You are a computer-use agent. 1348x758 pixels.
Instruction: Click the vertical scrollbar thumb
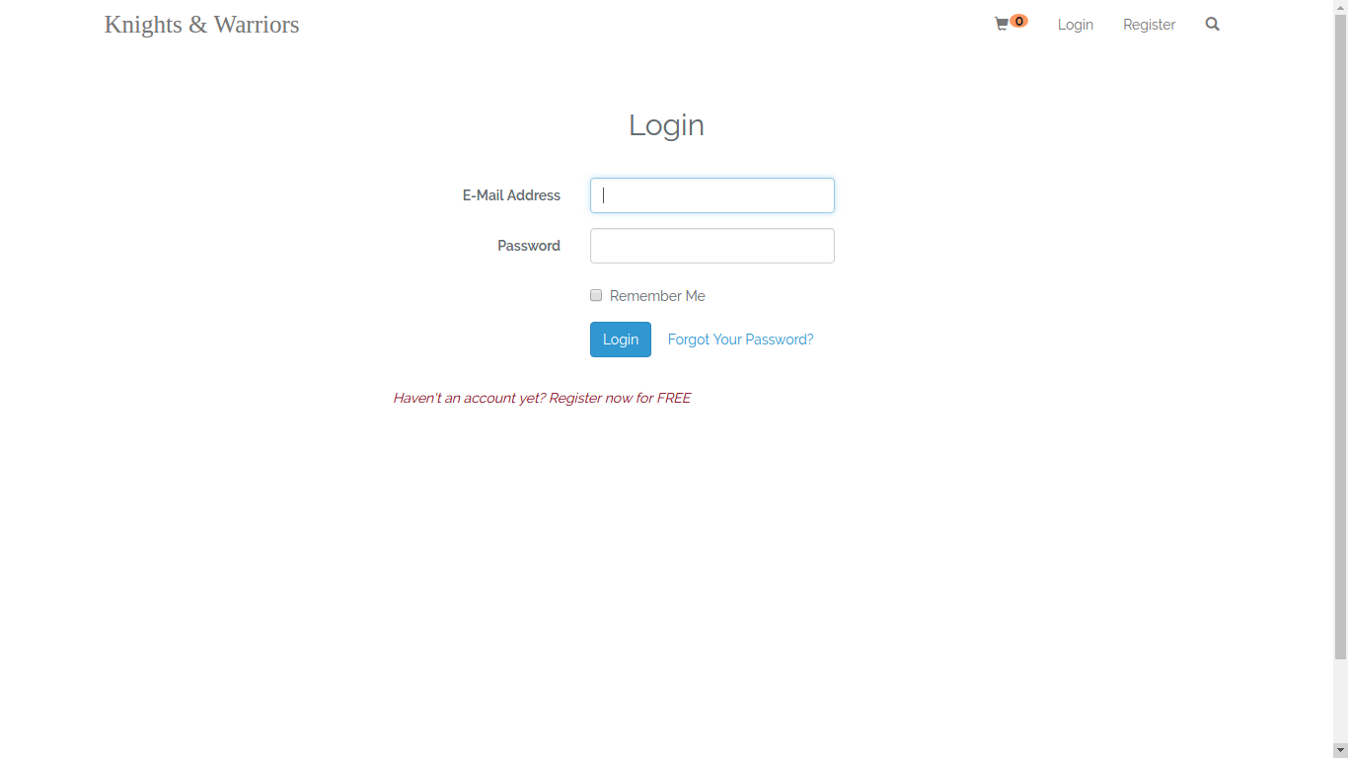click(1340, 336)
